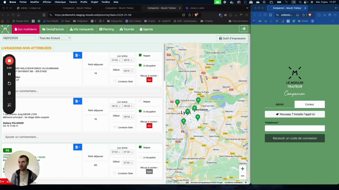Toggle A récupérer for P4 delivery
This screenshot has height=190, width=339.
tap(140, 157)
